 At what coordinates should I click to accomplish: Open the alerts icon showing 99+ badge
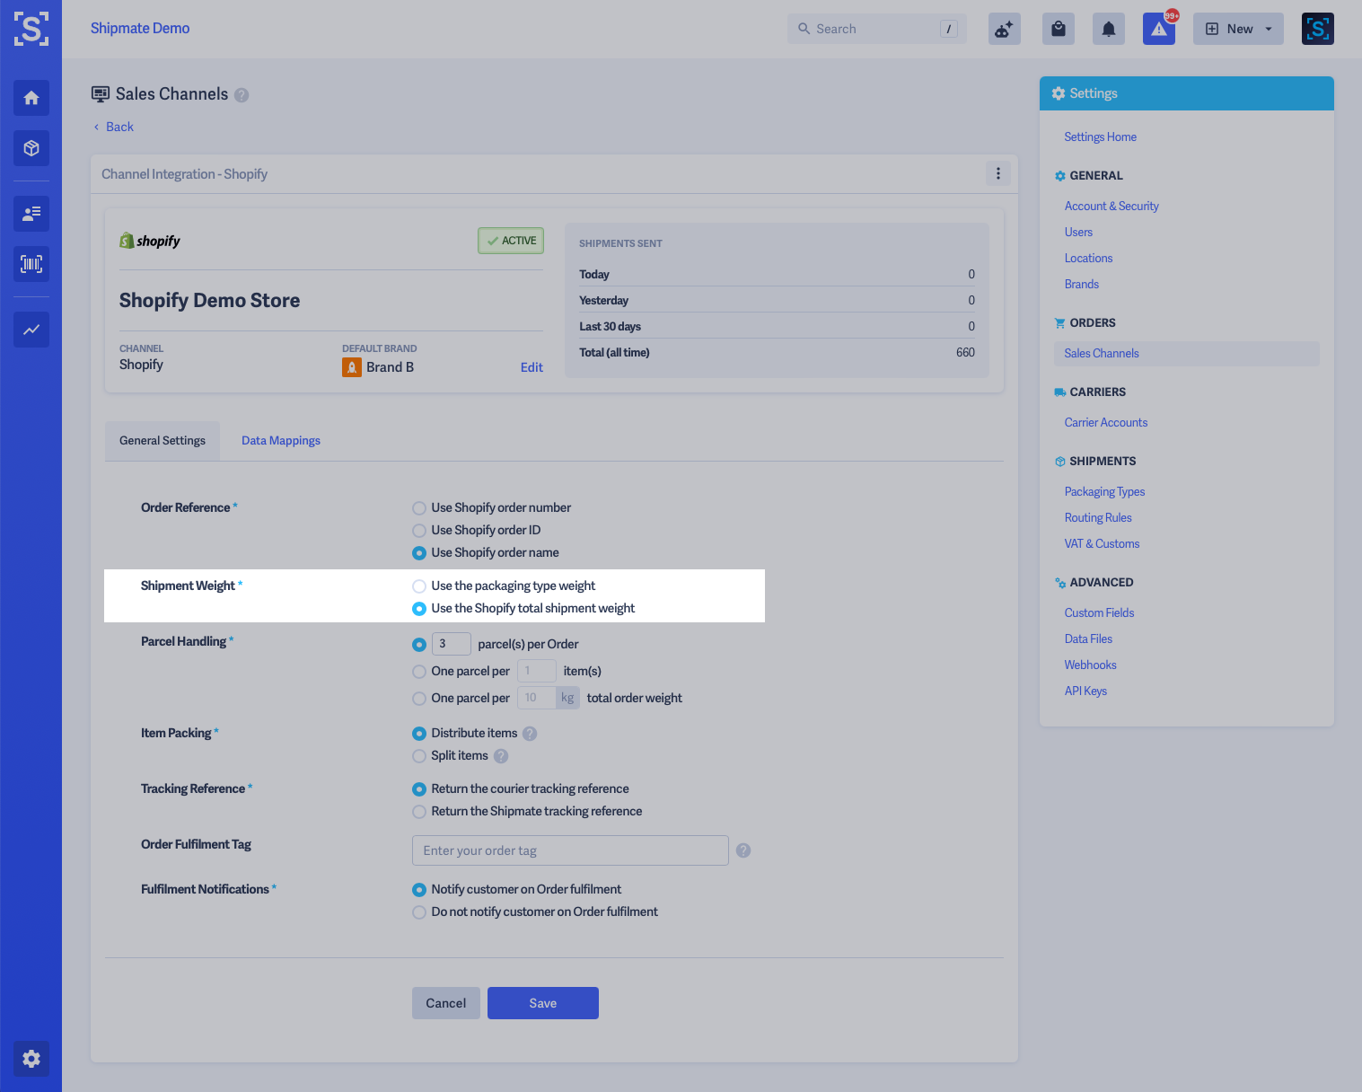point(1158,28)
